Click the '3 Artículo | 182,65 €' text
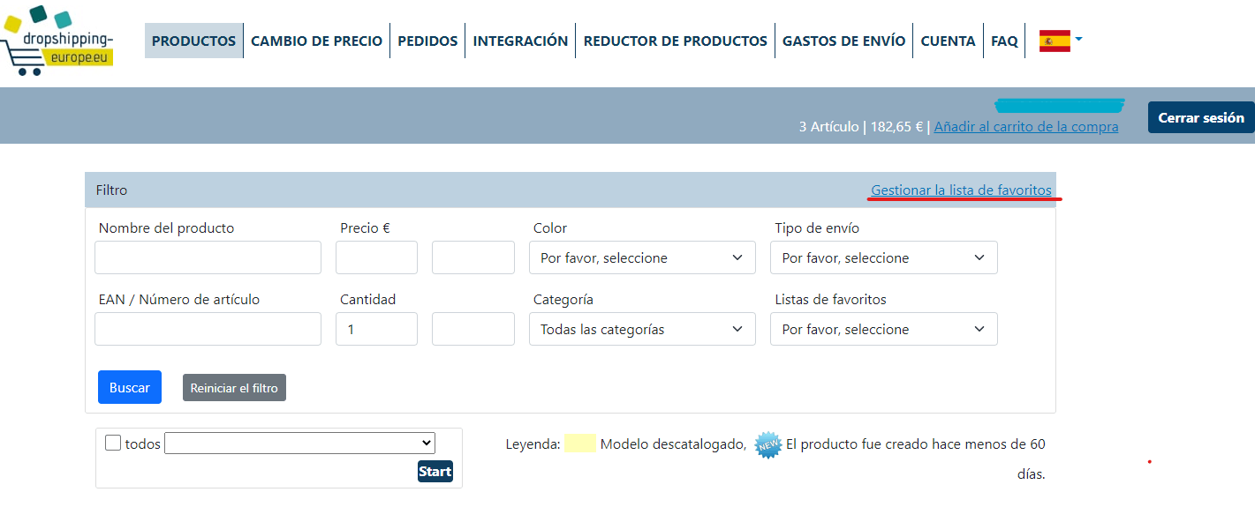Image resolution: width=1255 pixels, height=507 pixels. pos(860,126)
